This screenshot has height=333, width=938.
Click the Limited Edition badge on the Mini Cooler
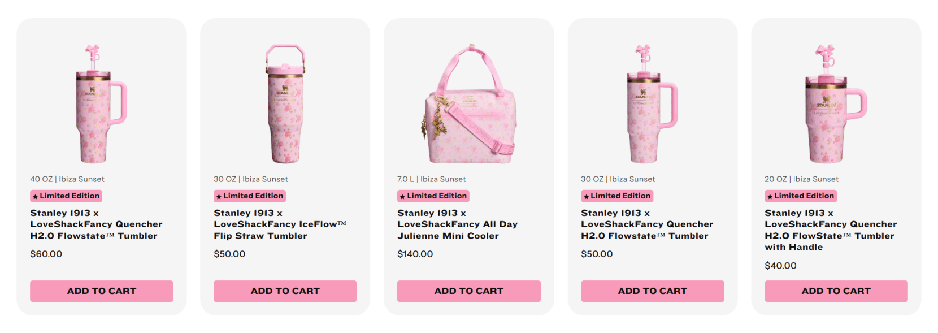[x=433, y=196]
